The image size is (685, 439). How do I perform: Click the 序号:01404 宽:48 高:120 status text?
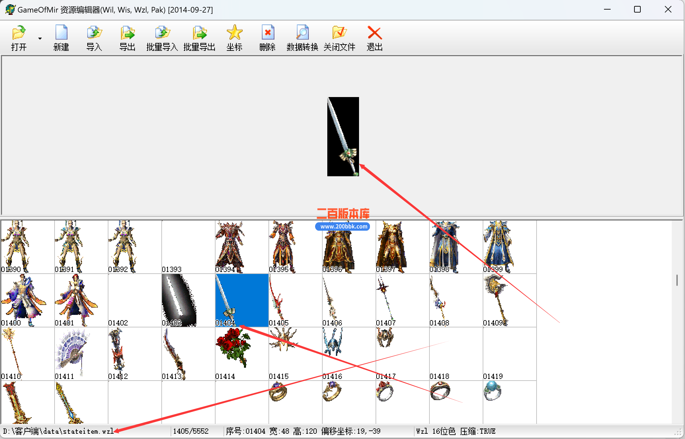[271, 431]
